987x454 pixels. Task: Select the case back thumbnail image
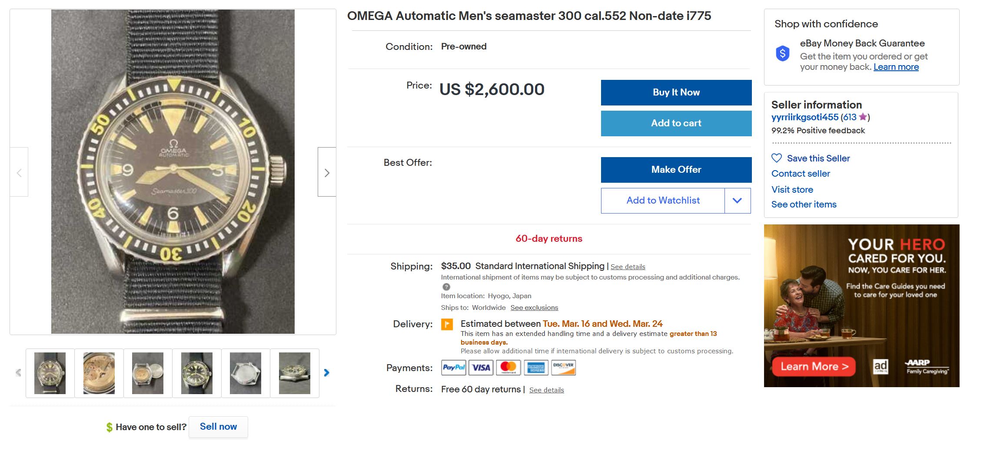246,373
